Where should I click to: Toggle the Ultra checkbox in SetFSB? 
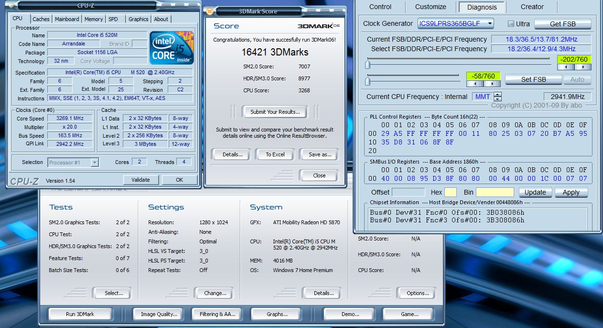511,24
